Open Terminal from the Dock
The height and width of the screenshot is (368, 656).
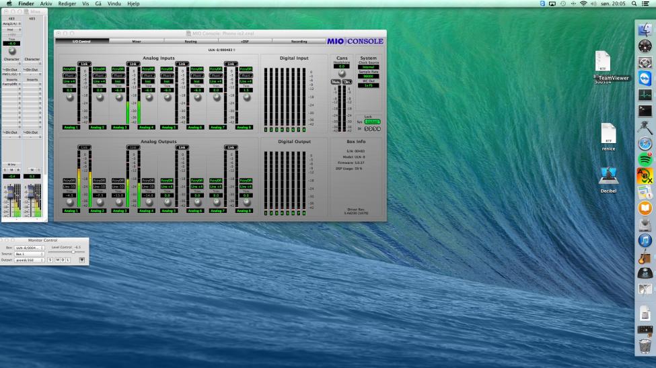645,111
